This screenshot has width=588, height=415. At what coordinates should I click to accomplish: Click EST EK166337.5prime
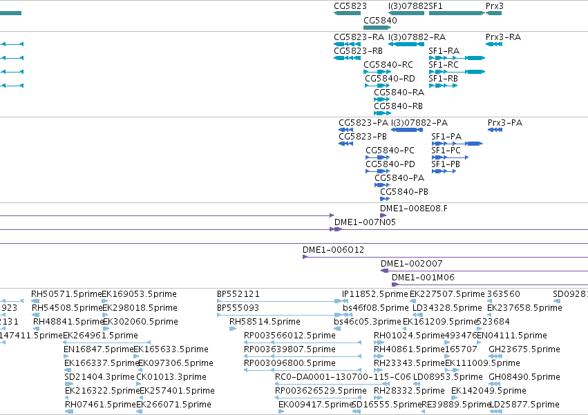point(102,363)
